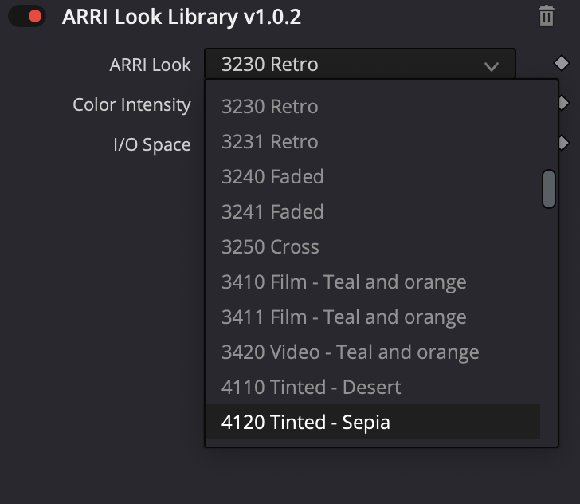This screenshot has width=580, height=504.
Task: Click the look list scrollbar thumb
Action: click(549, 189)
